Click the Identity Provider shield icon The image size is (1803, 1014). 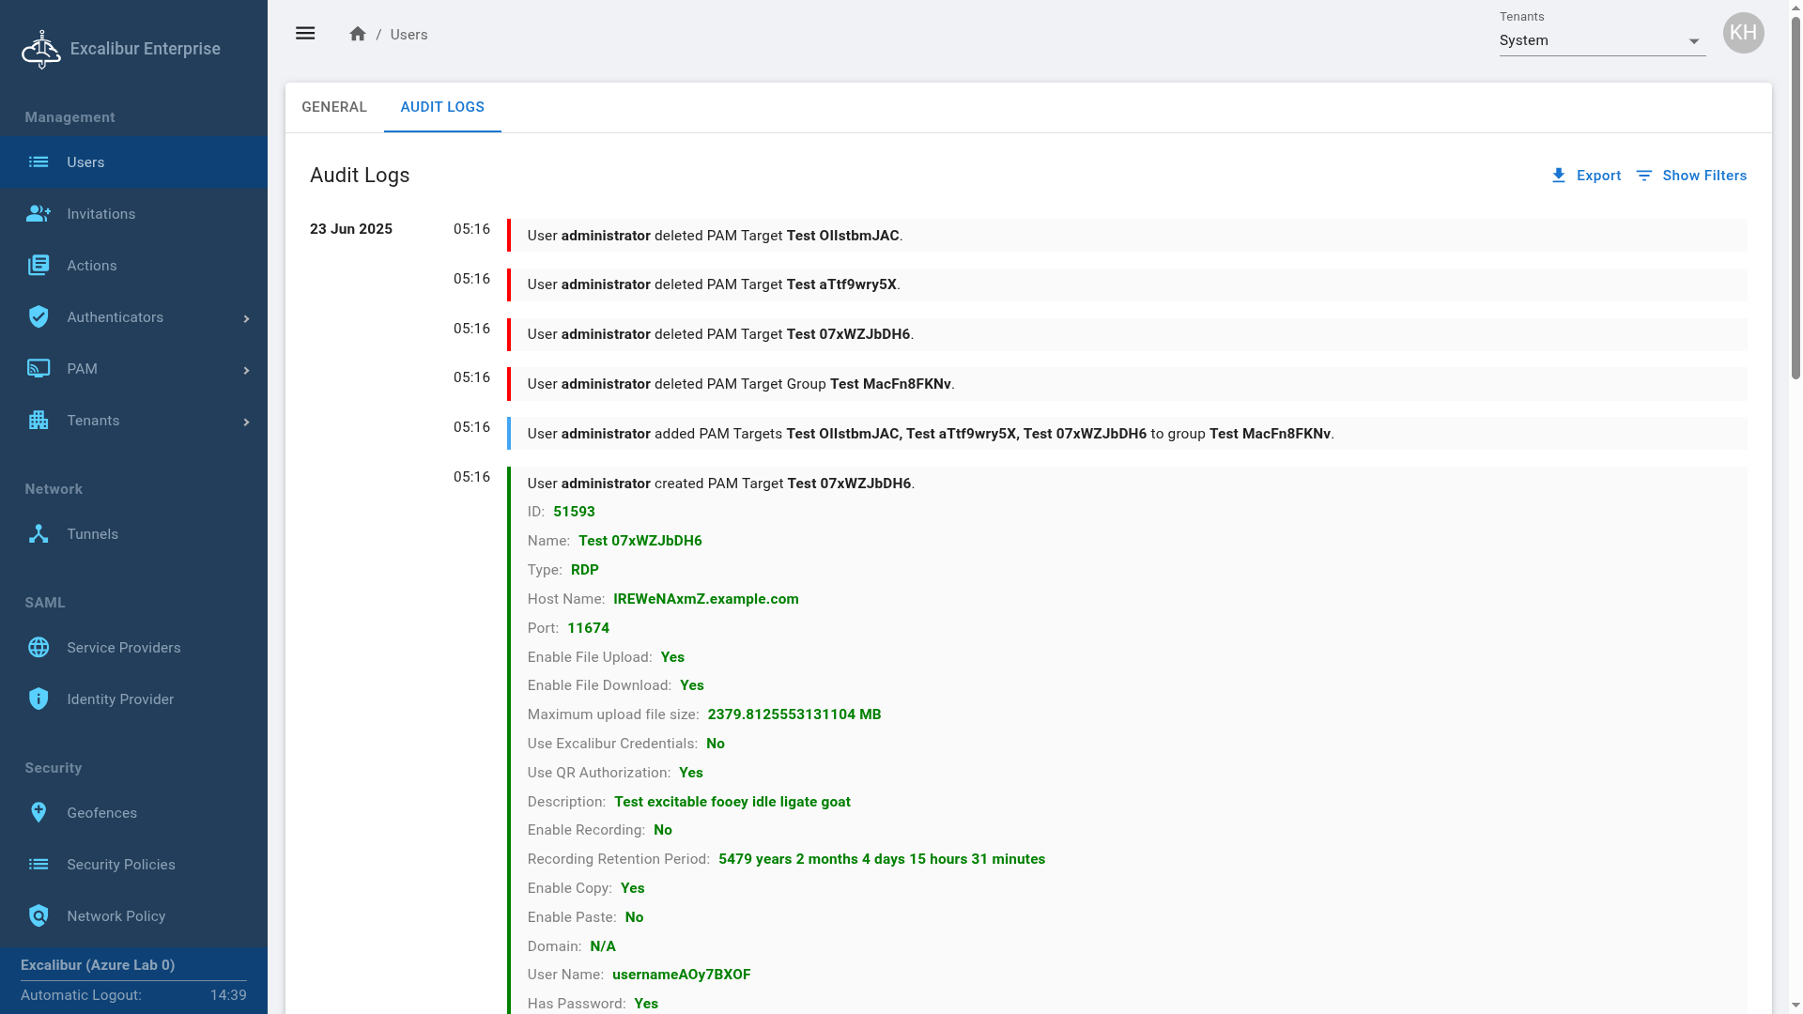pos(39,699)
